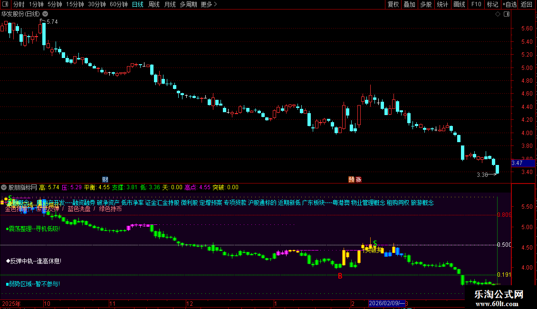Screen dimensions: 537x309
Task: Click the 支撑: 3.81 indicator value
Action: (x=125, y=187)
